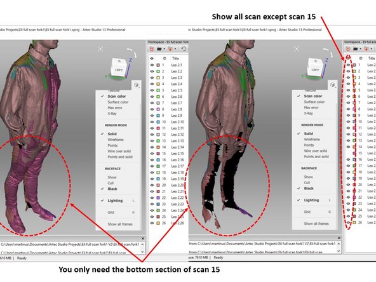Click the navigation cube LEFT face, right window
Screen dimensions: 376x282
click(x=314, y=69)
